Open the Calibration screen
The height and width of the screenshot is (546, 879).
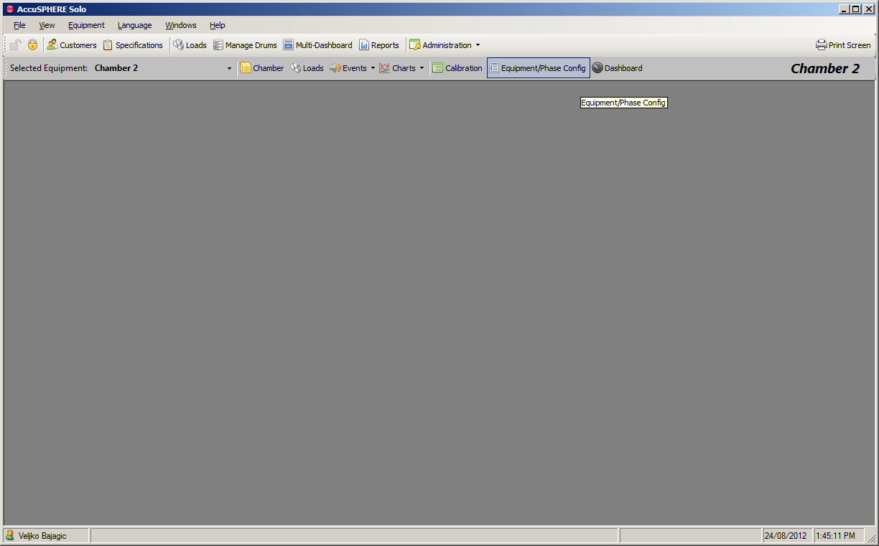457,68
